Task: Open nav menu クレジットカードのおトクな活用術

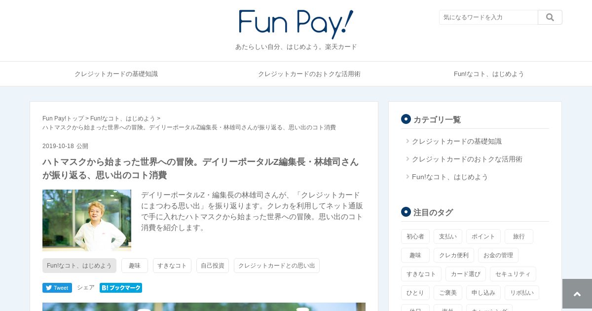Action: (x=309, y=74)
